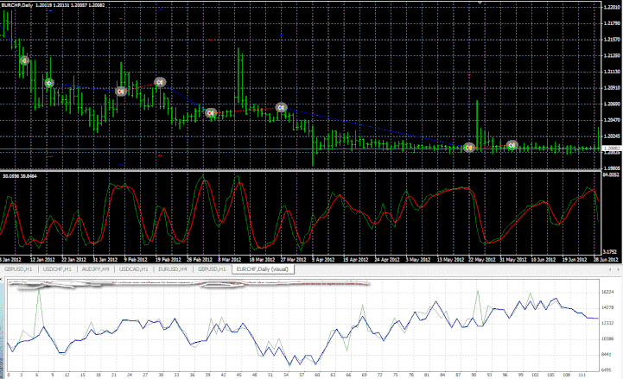Click the trade marker above 19 Feb 2012
This screenshot has width=623, height=379.
point(160,82)
